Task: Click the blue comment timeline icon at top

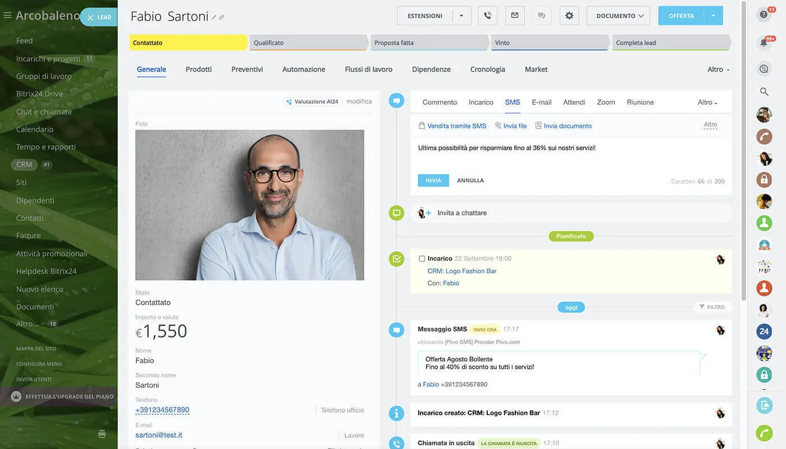Action: coord(396,101)
